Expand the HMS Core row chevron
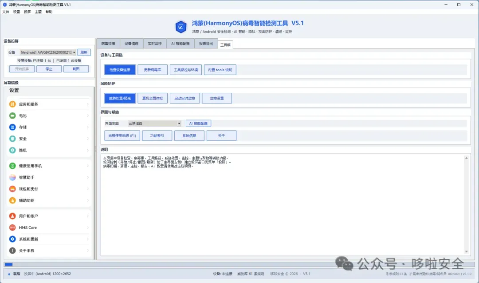 [x=88, y=227]
